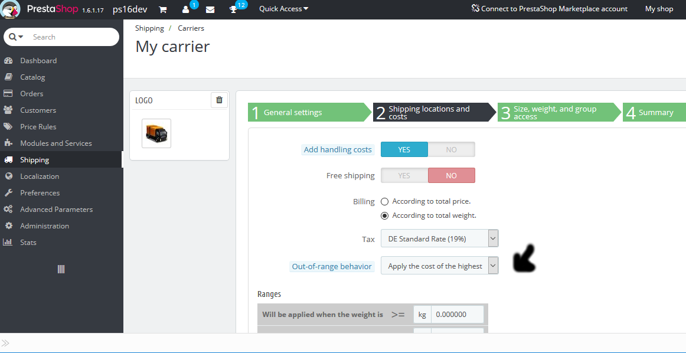Click the Customers group icon
The width and height of the screenshot is (686, 353).
8,110
